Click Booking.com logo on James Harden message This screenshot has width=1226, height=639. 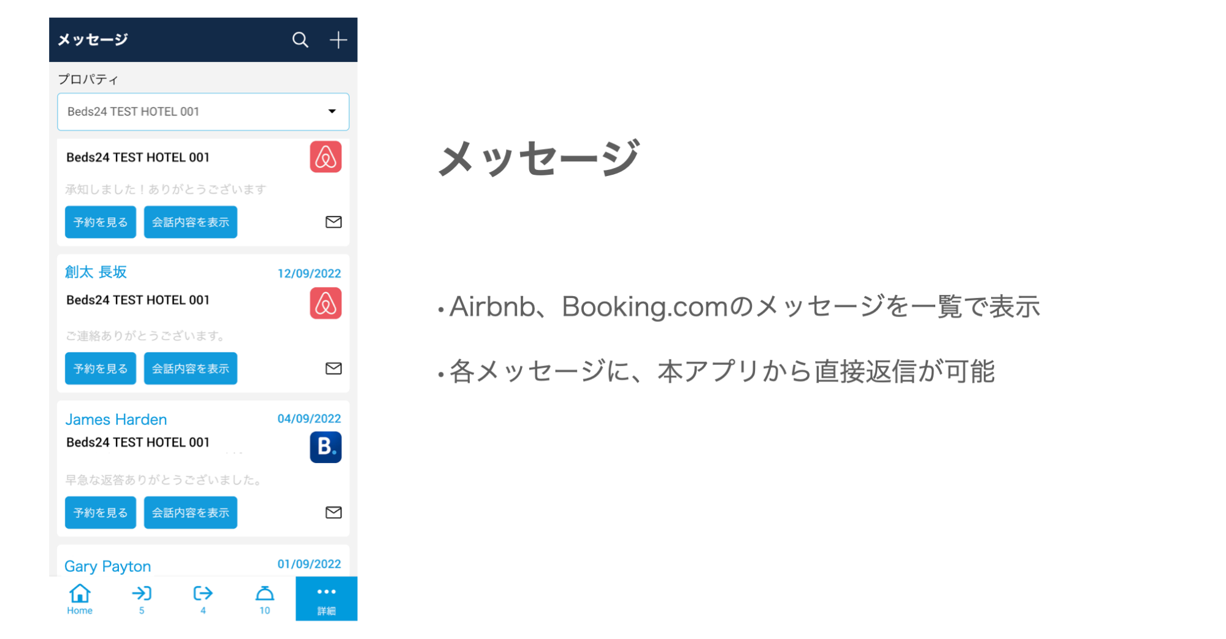pos(326,447)
